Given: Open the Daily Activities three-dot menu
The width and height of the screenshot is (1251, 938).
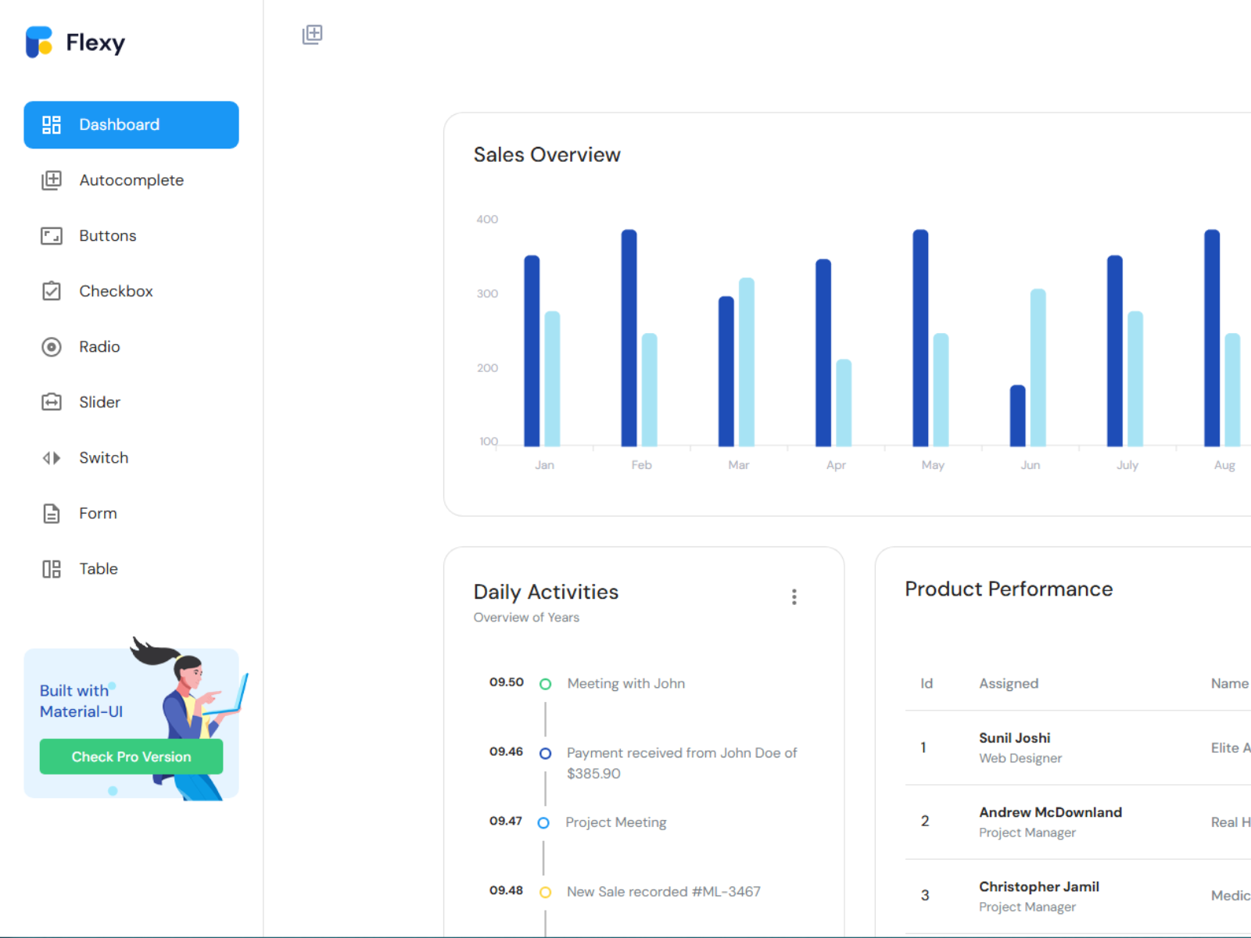Looking at the screenshot, I should [x=794, y=597].
